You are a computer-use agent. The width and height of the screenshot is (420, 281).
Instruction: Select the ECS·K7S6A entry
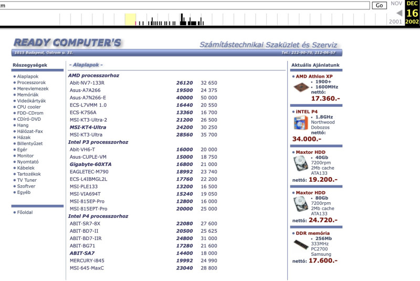pyautogui.click(x=83, y=112)
